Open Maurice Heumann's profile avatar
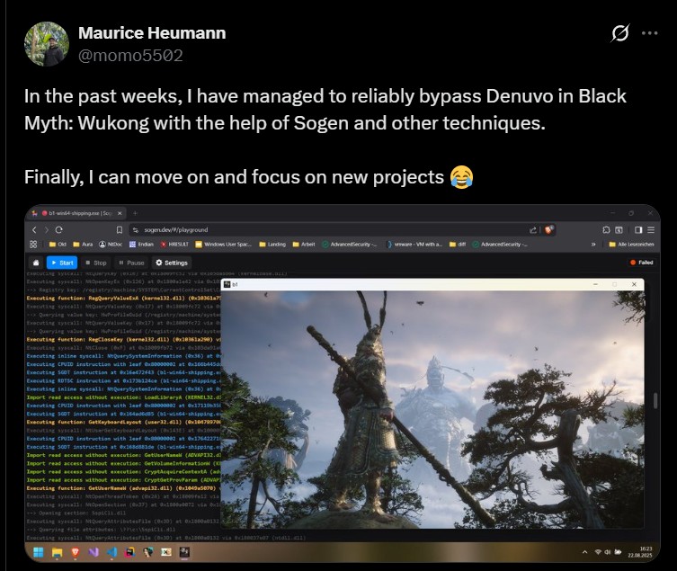 pyautogui.click(x=46, y=44)
